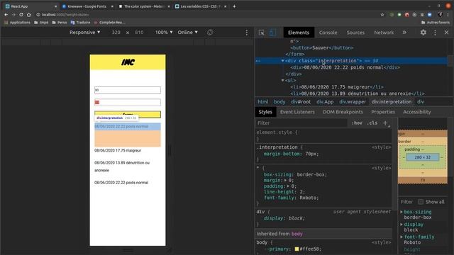This screenshot has width=454, height=255.
Task: Expand the font-family computed property
Action: [x=402, y=237]
